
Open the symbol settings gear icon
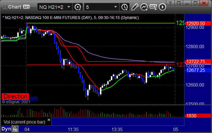(78, 7)
